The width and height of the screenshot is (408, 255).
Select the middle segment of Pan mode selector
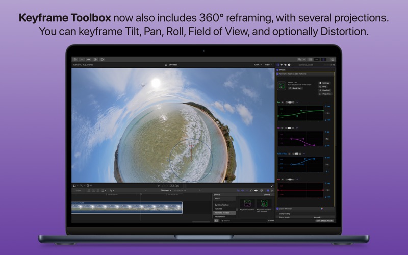pos(290,103)
